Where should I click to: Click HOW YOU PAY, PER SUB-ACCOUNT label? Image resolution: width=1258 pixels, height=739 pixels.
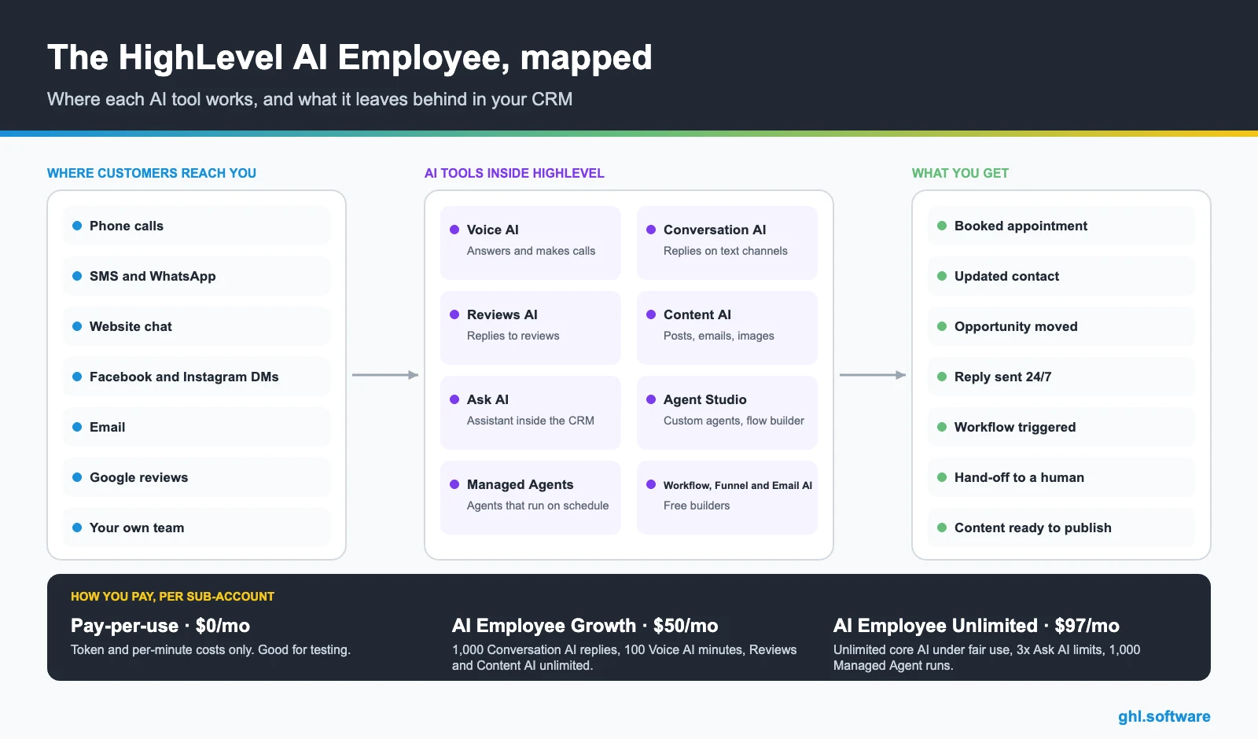tap(173, 597)
